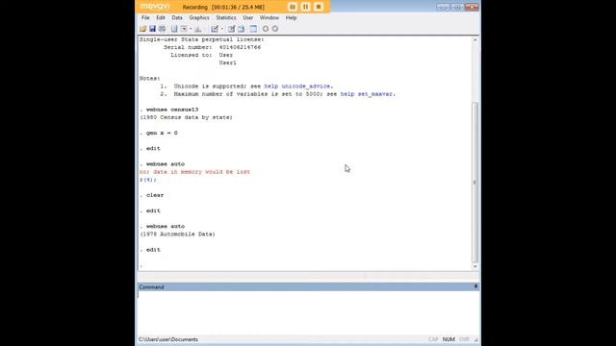Follow the help set_maxvar link
Screen dimensions: 616x346
[x=366, y=94]
